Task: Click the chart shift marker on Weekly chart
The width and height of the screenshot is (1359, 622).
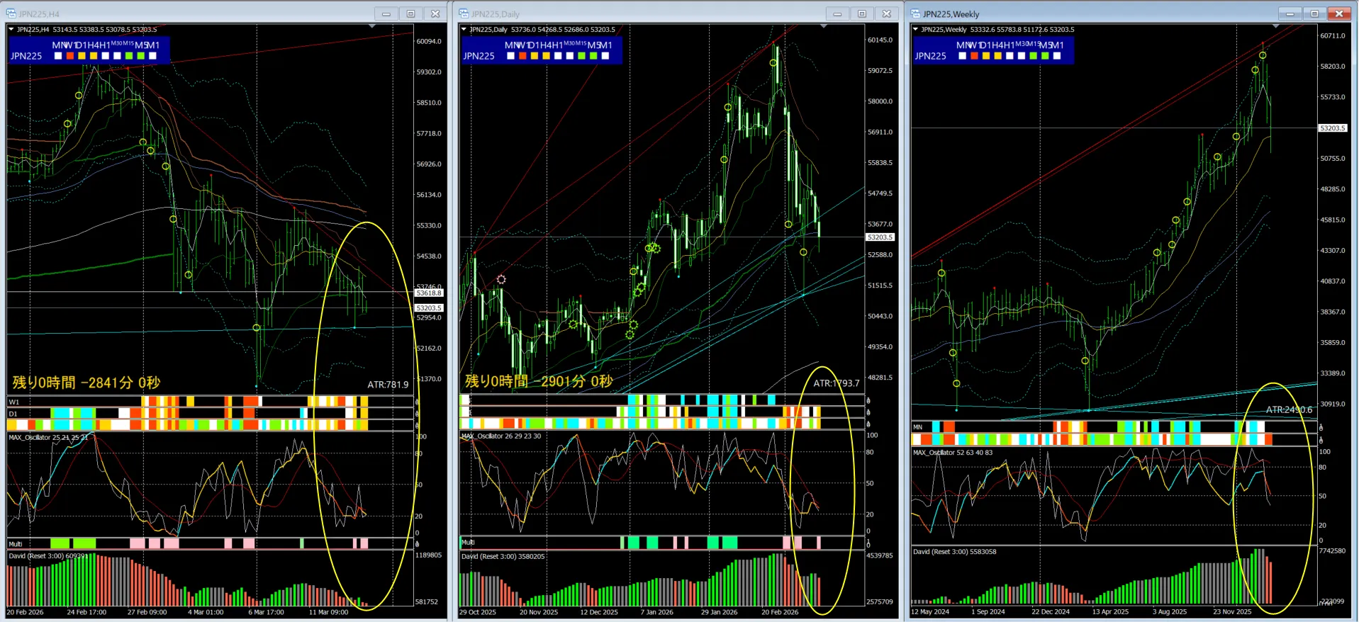Action: click(x=1275, y=26)
